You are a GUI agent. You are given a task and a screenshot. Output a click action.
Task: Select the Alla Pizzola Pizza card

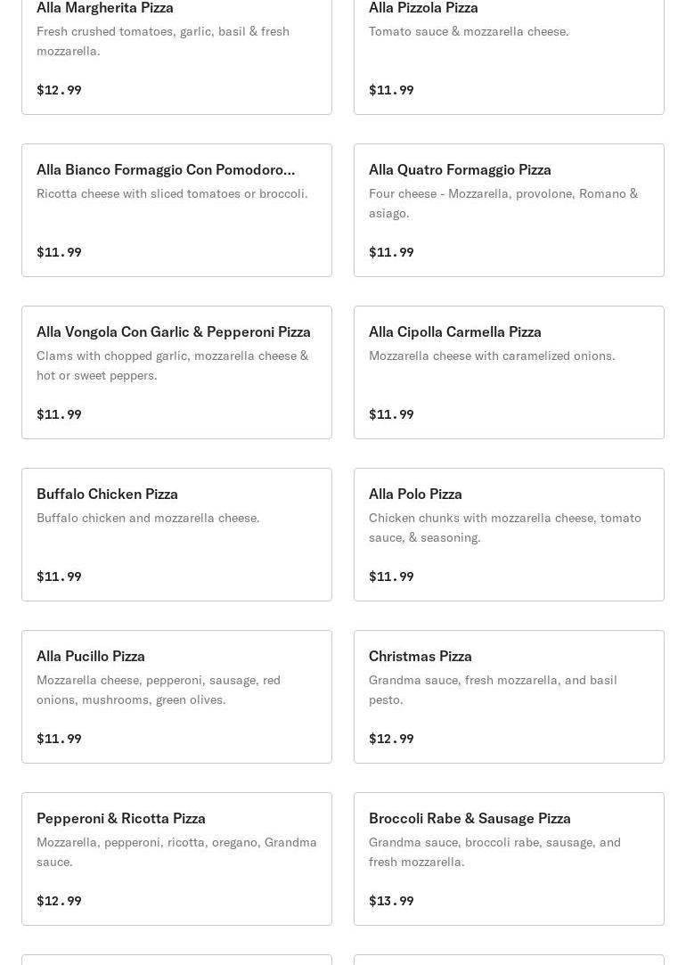click(423, 8)
